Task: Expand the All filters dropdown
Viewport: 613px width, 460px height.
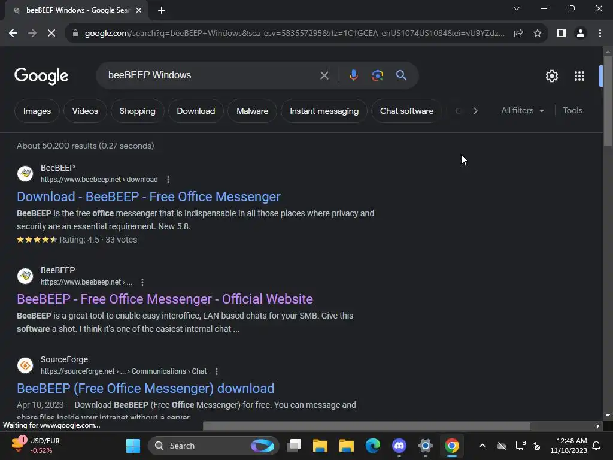Action: click(x=522, y=111)
